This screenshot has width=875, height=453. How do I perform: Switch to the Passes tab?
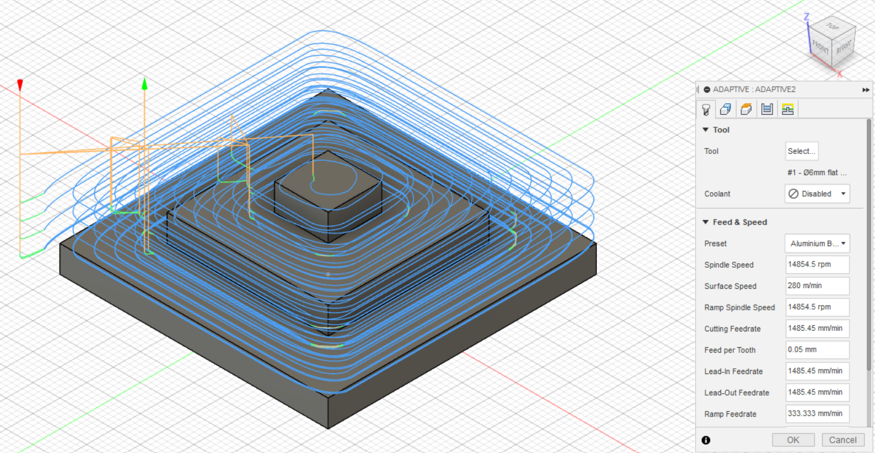[x=767, y=109]
